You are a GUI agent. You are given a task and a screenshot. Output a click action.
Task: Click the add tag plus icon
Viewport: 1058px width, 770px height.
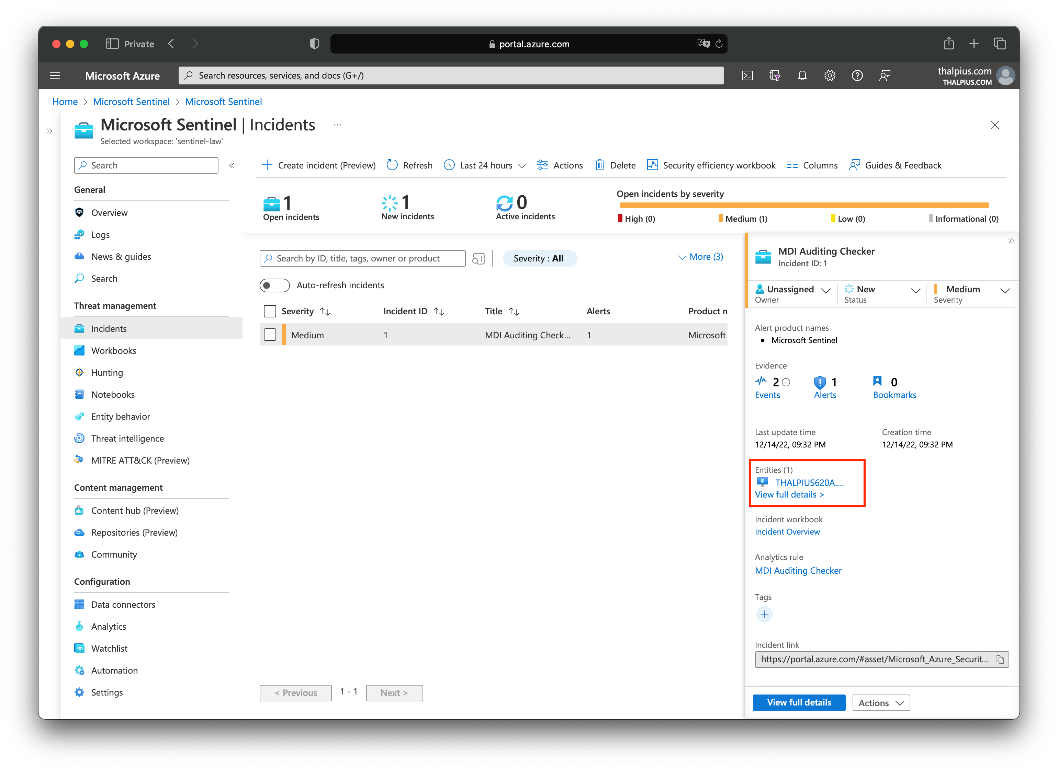tap(764, 614)
